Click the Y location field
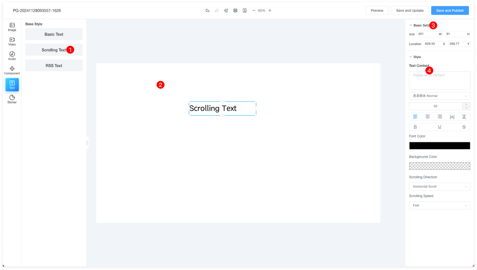 tap(459, 44)
